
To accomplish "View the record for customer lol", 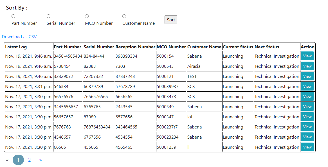I will pos(307,117).
